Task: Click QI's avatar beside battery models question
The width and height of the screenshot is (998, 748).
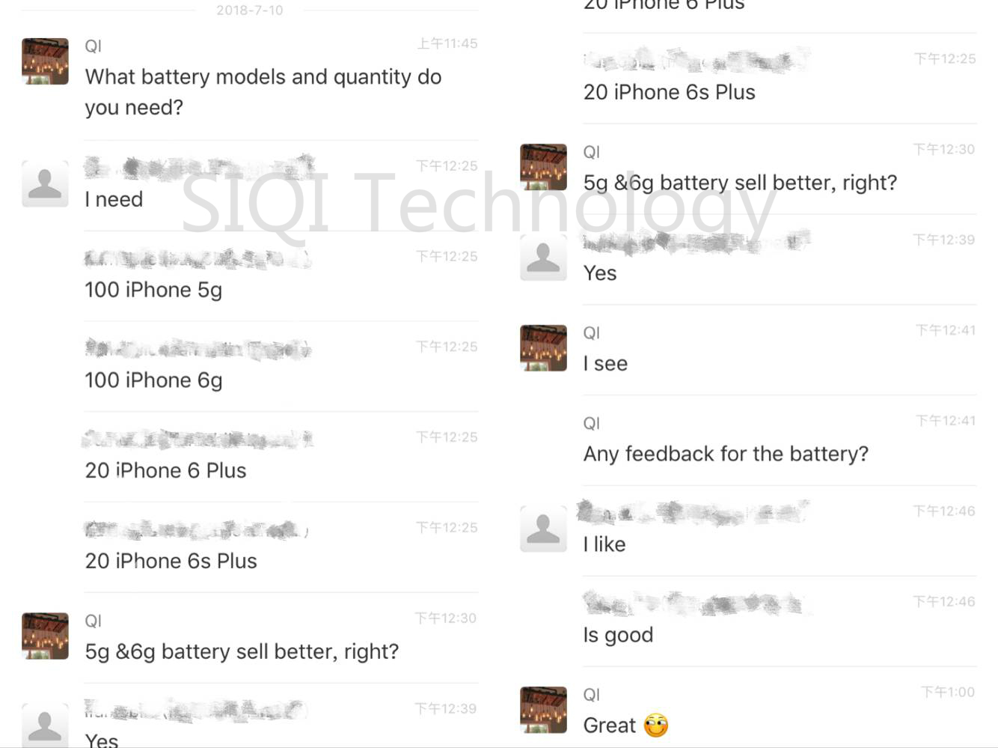Action: [x=45, y=61]
